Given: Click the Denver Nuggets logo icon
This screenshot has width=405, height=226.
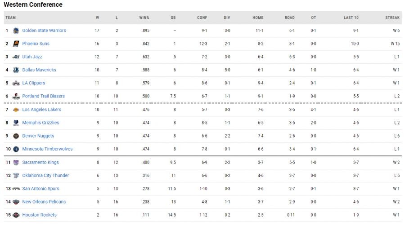Looking at the screenshot, I should pyautogui.click(x=16, y=136).
